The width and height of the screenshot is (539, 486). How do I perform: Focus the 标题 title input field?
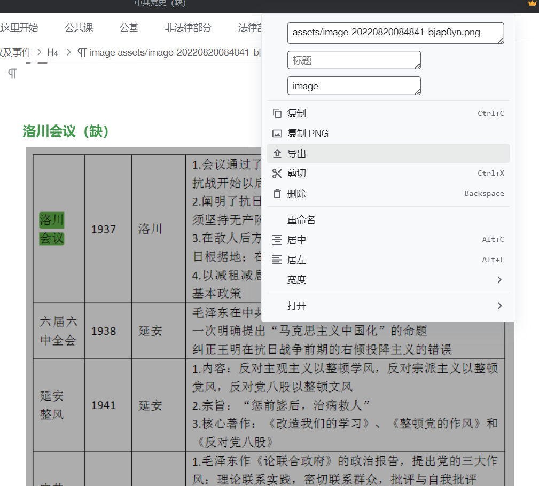[x=354, y=60]
